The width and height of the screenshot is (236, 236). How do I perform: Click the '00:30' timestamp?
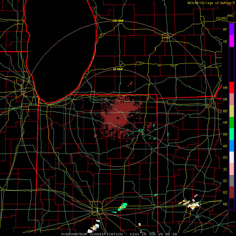click(171, 234)
